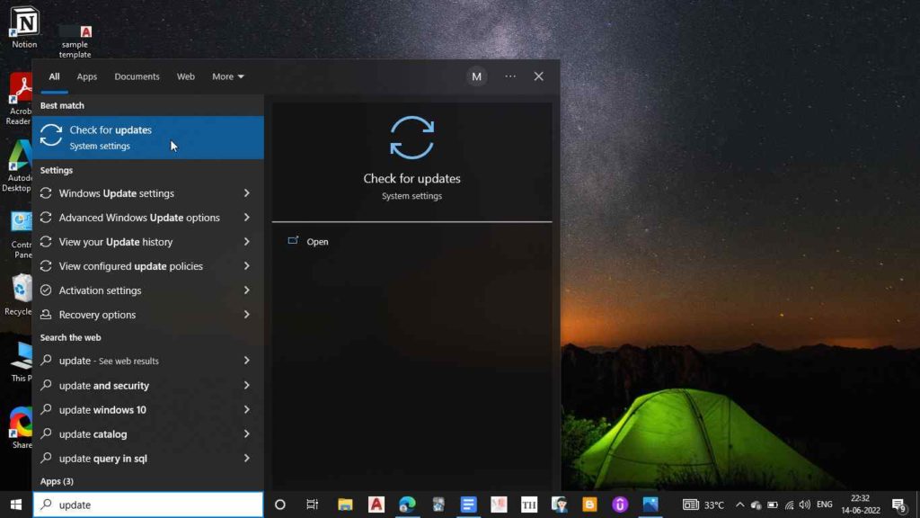Click the search box containing update
The image size is (920, 518).
[148, 505]
